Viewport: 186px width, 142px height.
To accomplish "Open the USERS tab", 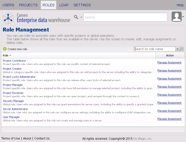I will tap(8, 5).
